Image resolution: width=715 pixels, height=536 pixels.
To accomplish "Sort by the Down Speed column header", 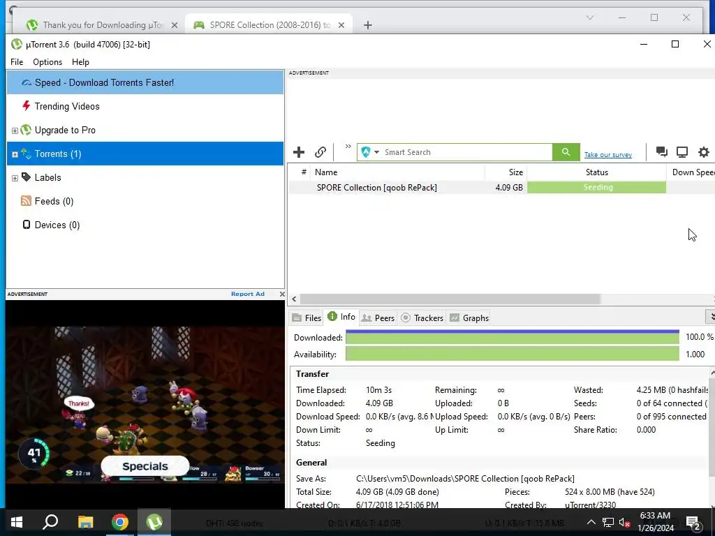I will click(x=691, y=172).
